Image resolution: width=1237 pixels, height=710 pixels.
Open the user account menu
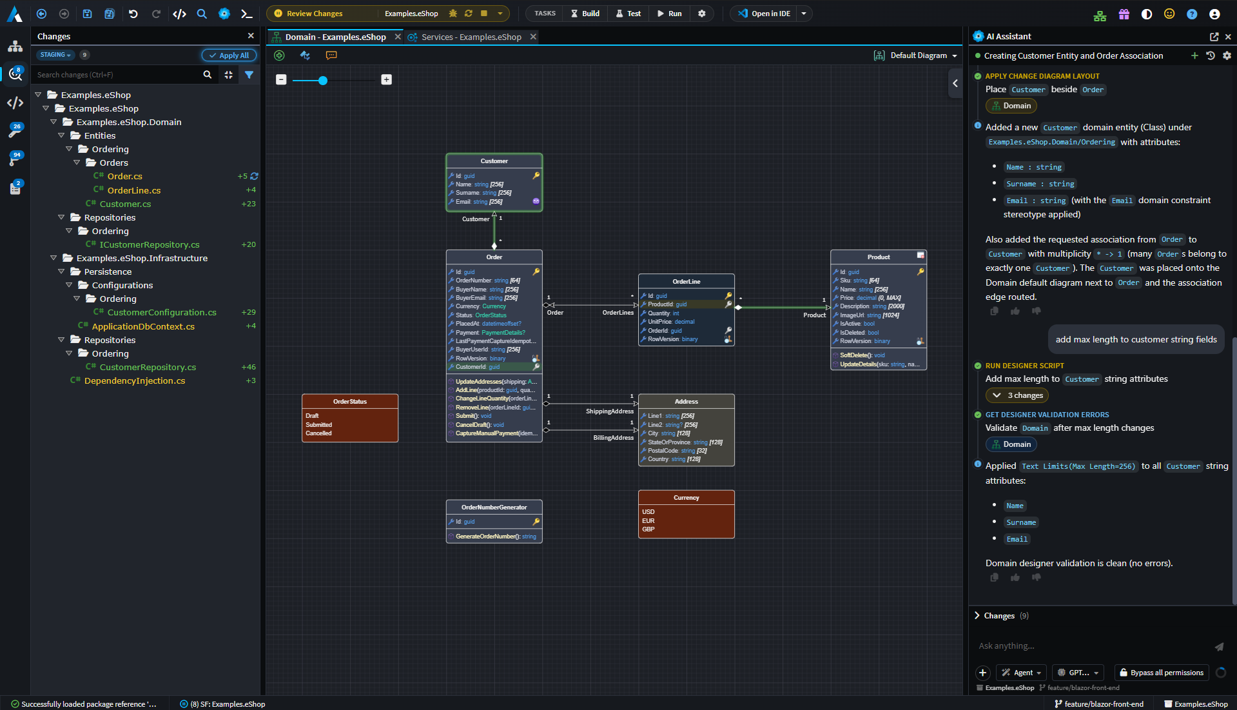coord(1214,14)
